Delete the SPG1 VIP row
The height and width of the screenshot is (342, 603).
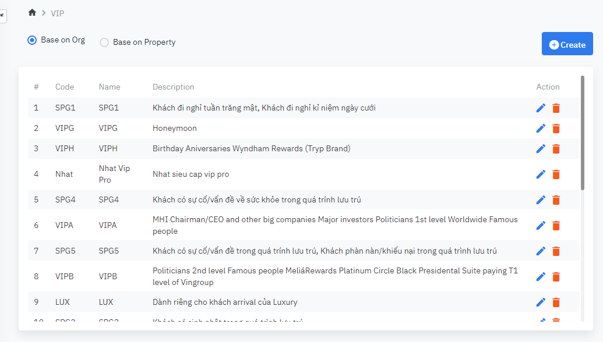click(x=556, y=108)
